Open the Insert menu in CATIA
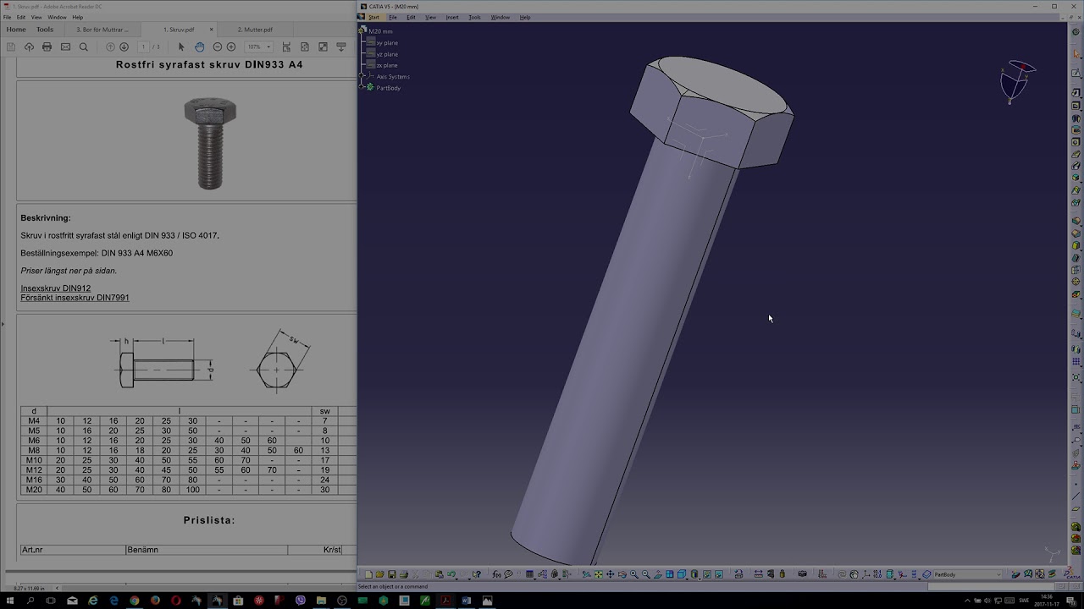Viewport: 1084px width, 609px height. [452, 17]
